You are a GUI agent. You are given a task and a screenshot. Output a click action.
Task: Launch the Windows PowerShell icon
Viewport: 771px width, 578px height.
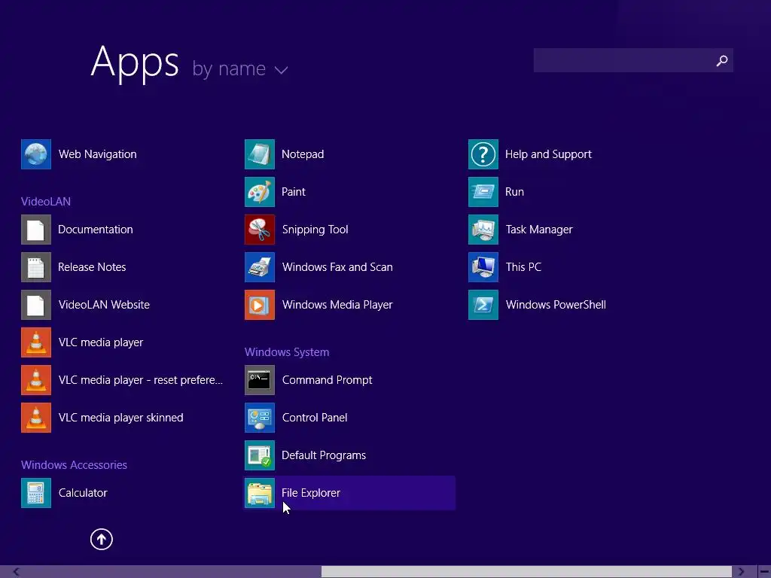tap(483, 305)
